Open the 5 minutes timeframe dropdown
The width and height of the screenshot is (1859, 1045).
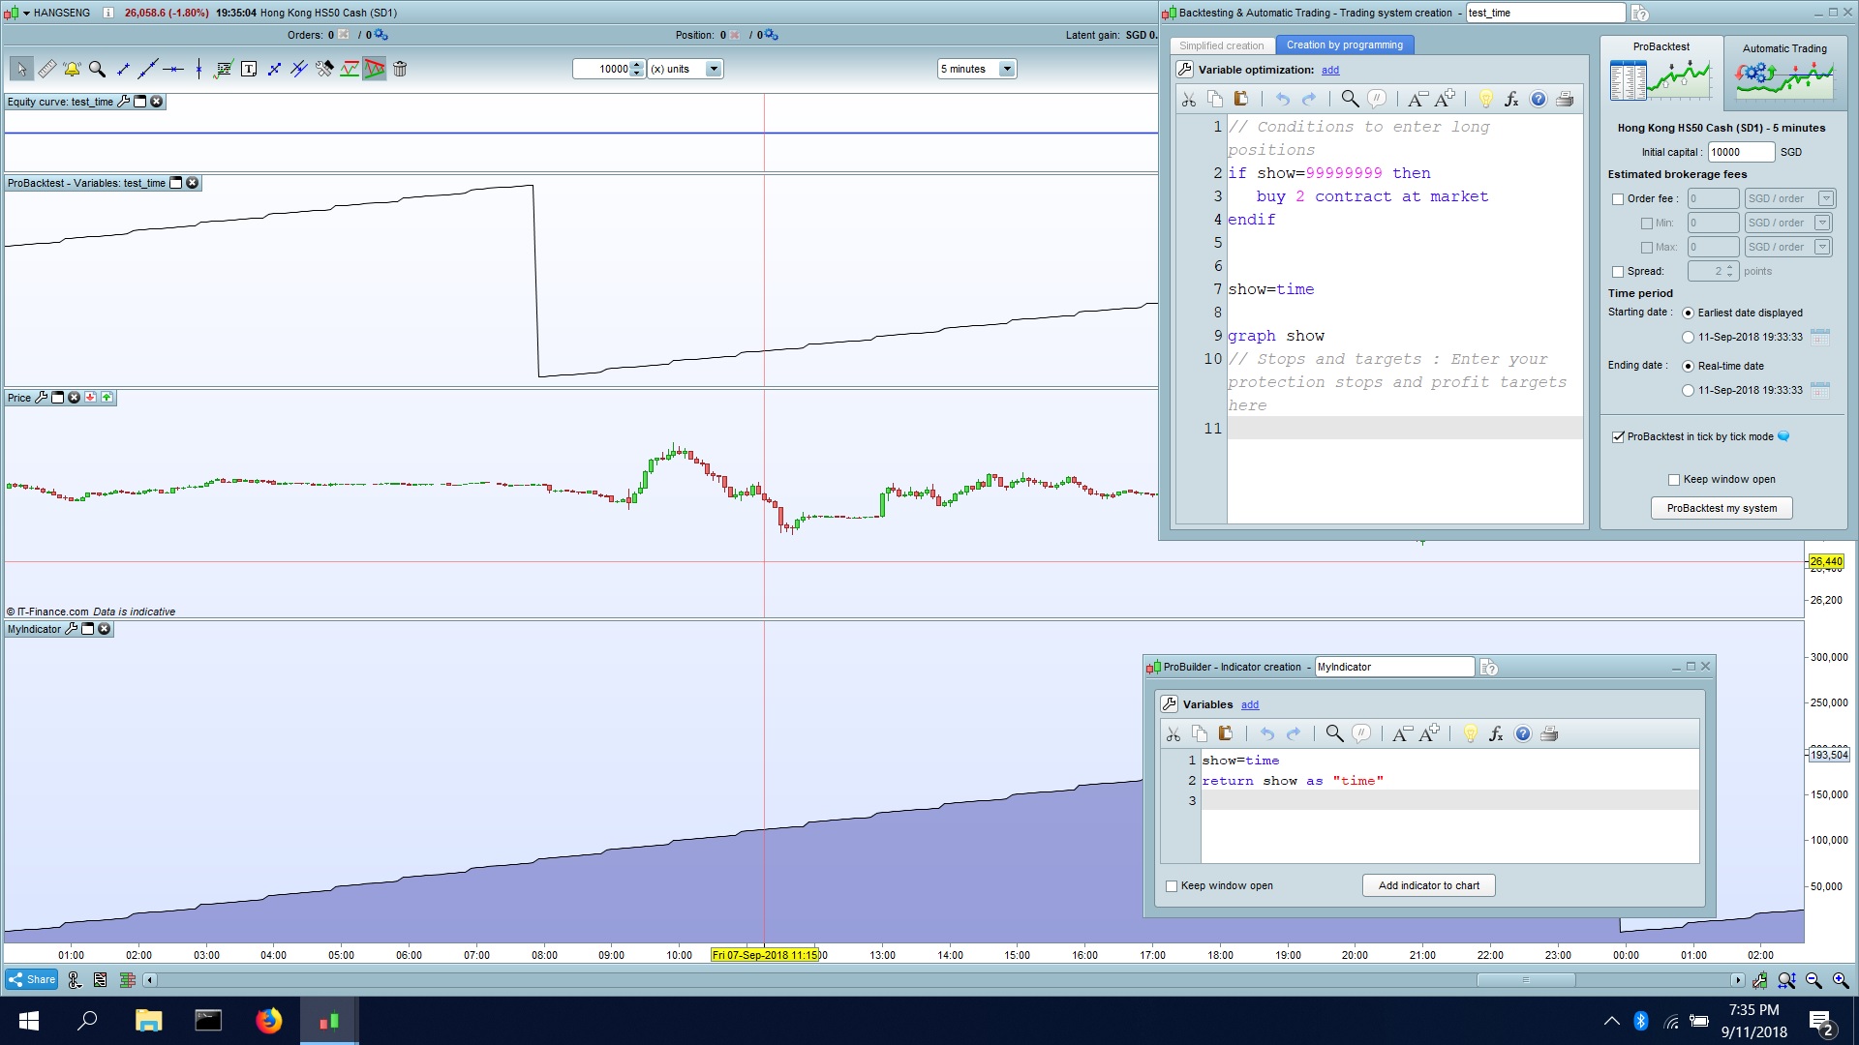click(1007, 69)
